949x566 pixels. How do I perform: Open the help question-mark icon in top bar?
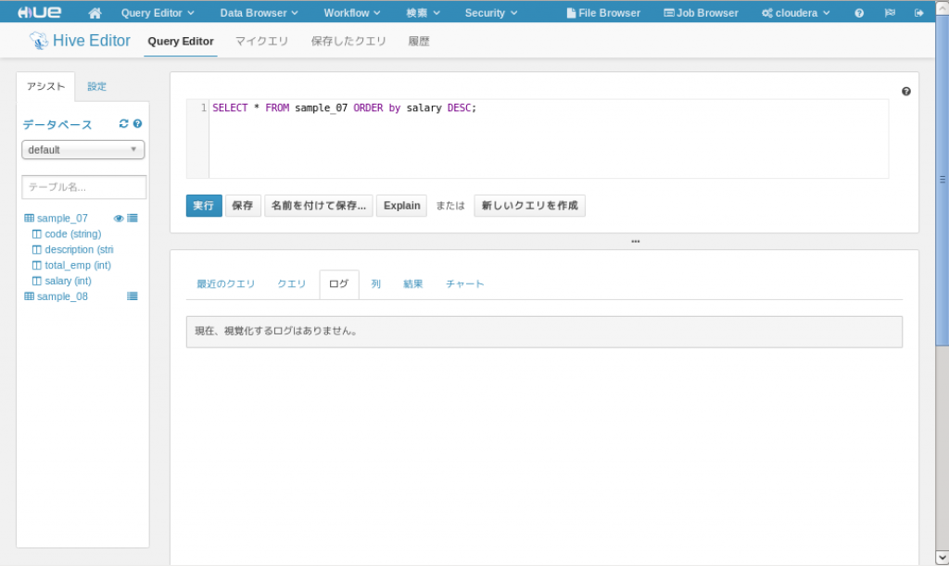click(x=859, y=13)
